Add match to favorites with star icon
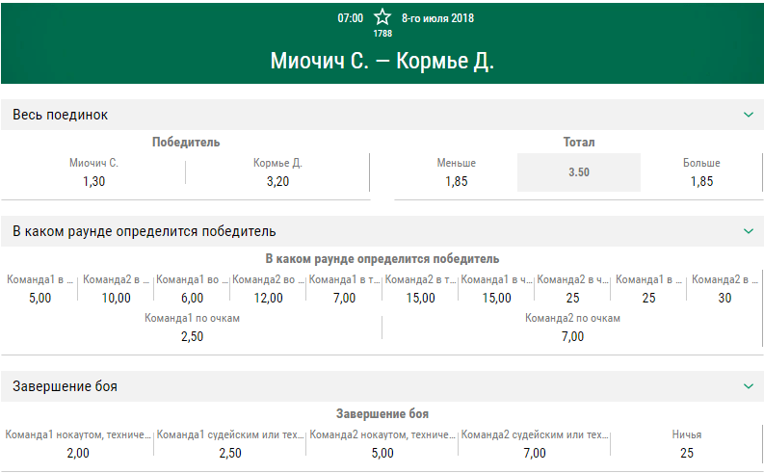Image resolution: width=764 pixels, height=473 pixels. point(382,17)
